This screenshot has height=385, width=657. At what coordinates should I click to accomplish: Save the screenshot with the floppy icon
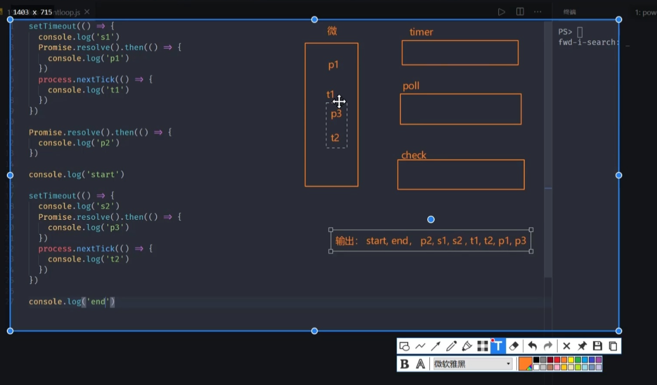(597, 346)
